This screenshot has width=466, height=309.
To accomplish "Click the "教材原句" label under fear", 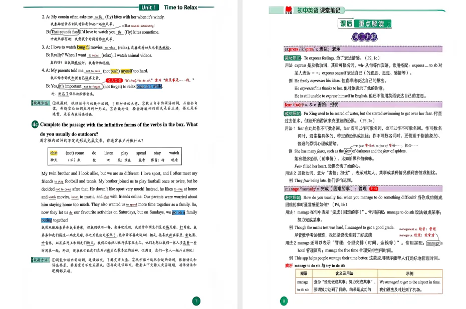I will point(293,113).
